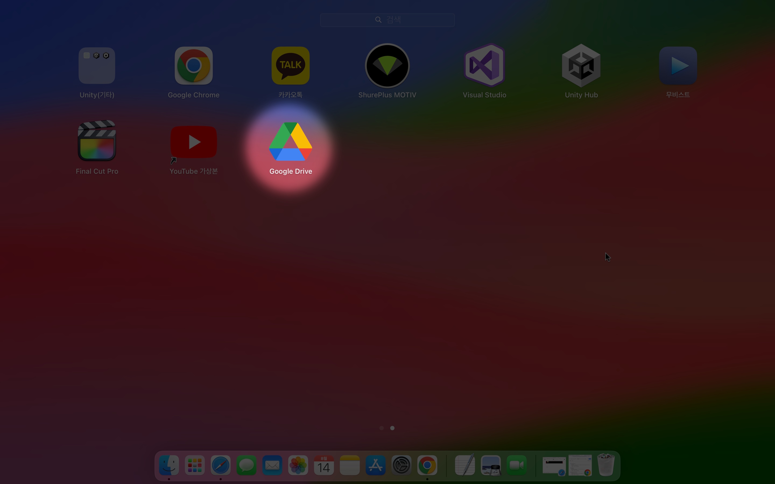Launch Google Drive from Launchpad
This screenshot has height=484, width=775.
coord(290,142)
